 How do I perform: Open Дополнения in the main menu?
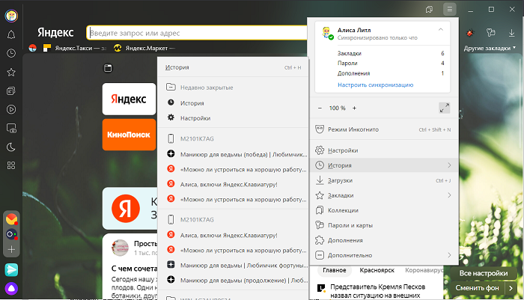383,240
